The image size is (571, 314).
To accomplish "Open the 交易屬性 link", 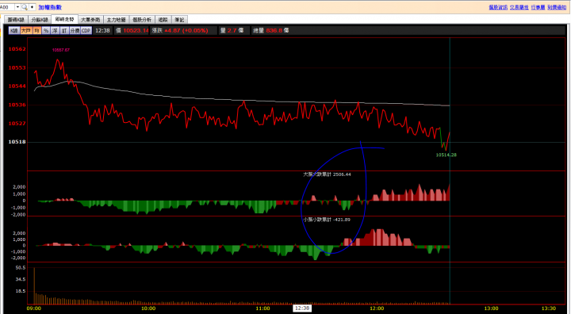I will 519,7.
